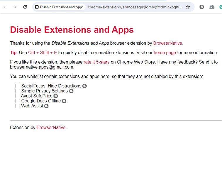The height and width of the screenshot is (184, 222).
Task: Click the Web Assist label
Action: coord(32,106)
